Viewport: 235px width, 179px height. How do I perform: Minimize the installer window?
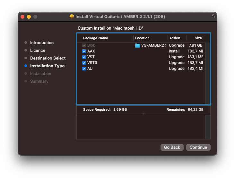[x=29, y=17]
